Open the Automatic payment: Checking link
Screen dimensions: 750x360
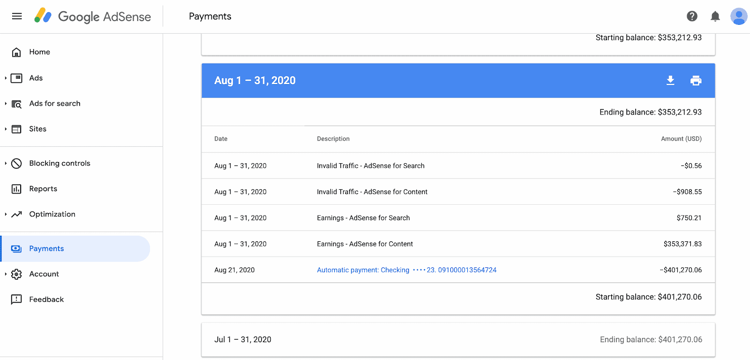[x=406, y=270]
